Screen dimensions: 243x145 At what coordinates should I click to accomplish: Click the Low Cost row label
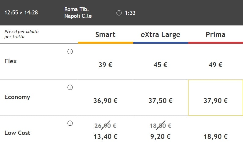[17, 133]
